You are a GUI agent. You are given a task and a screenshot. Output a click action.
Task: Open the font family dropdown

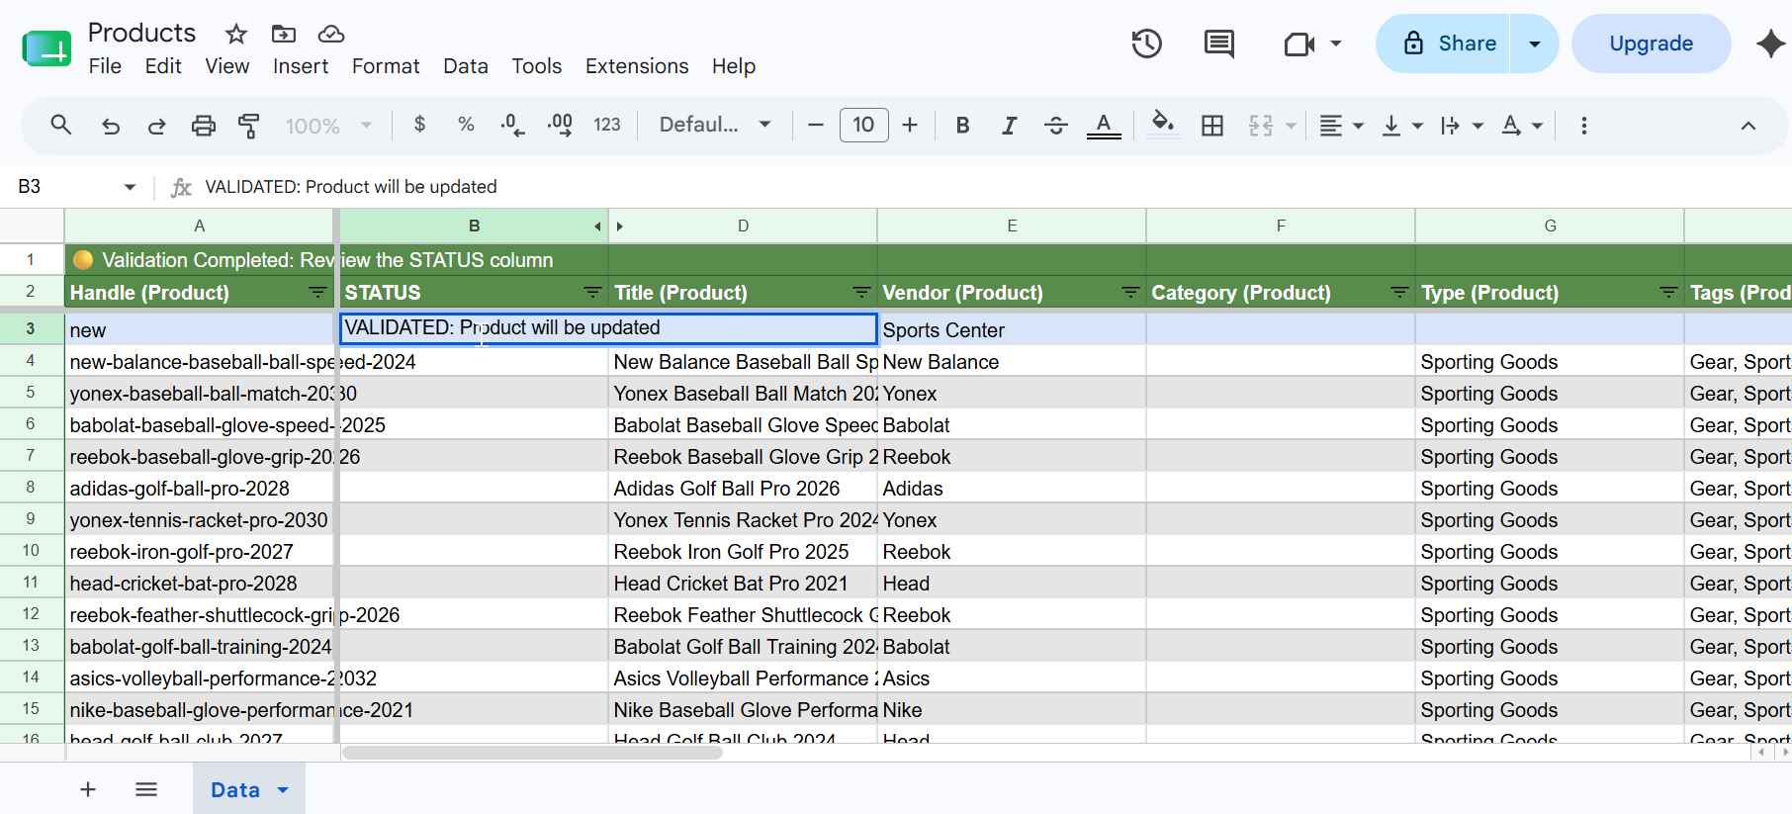715,125
